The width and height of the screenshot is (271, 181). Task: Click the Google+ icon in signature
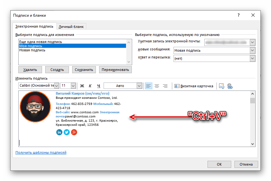(x=74, y=132)
